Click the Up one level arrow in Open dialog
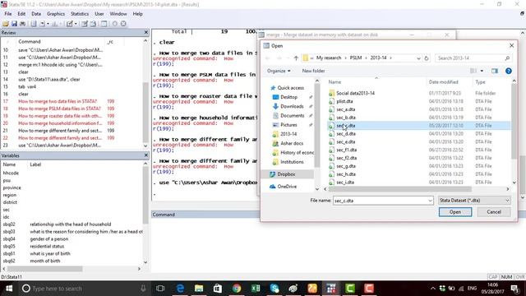 click(x=296, y=58)
